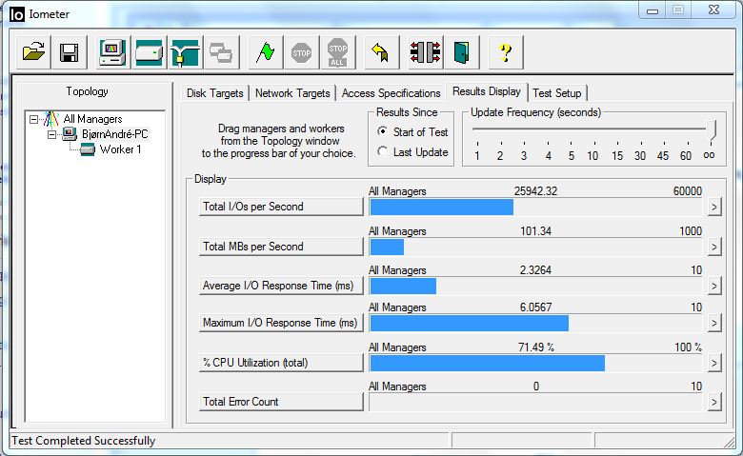Open the Access Specifications tab
743x456 pixels.
[391, 93]
